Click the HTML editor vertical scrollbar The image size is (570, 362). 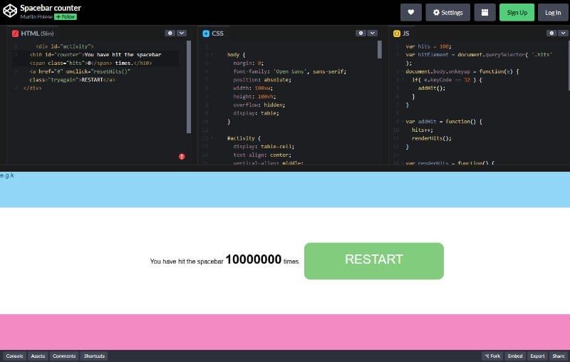point(189,86)
